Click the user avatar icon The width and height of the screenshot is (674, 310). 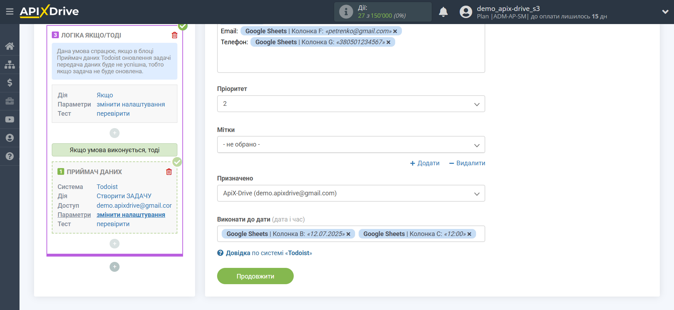pyautogui.click(x=466, y=12)
